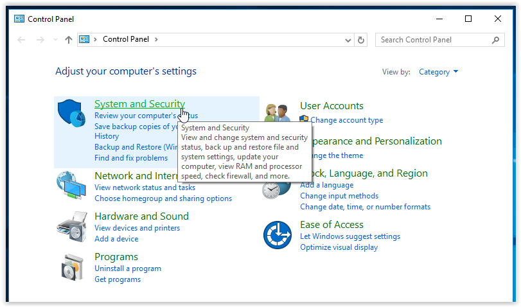The height and width of the screenshot is (307, 521).
Task: Click Add a device link
Action: coord(116,239)
